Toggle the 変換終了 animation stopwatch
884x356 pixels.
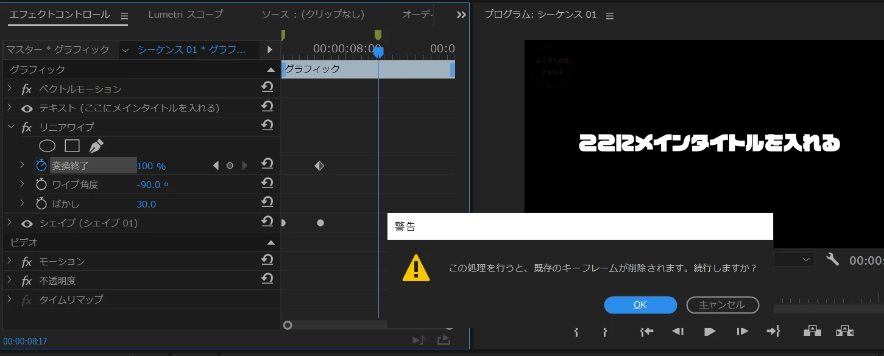[41, 166]
